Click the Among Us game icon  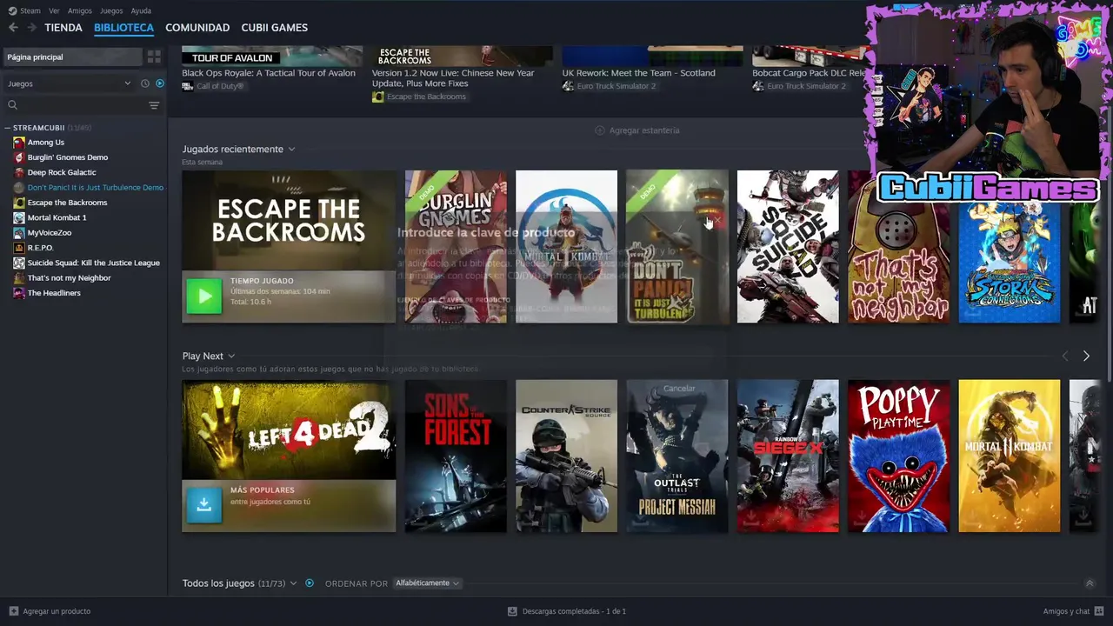[19, 143]
